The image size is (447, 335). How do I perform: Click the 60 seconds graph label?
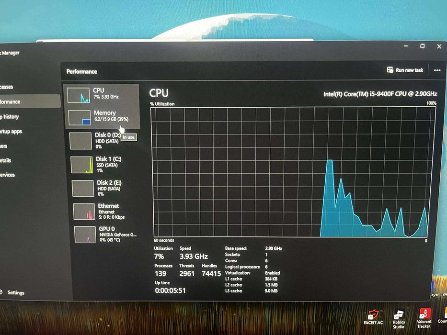(164, 240)
